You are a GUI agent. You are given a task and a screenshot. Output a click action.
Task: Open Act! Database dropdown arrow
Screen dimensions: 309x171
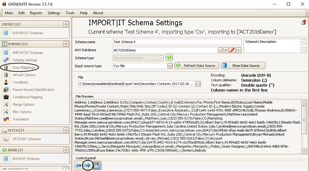(220, 50)
